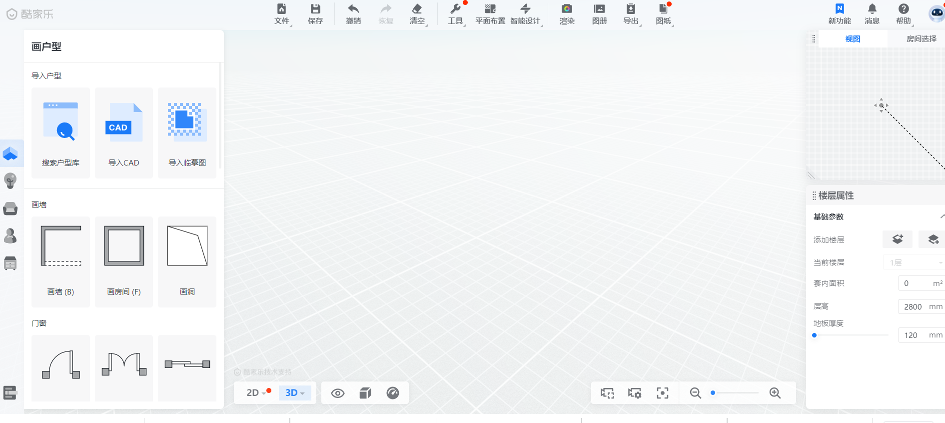Click the view panel drag handle dots
The height and width of the screenshot is (423, 945).
[x=814, y=39]
